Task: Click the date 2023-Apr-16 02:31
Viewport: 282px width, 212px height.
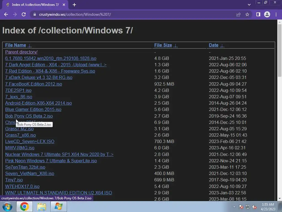Action: coord(227,148)
